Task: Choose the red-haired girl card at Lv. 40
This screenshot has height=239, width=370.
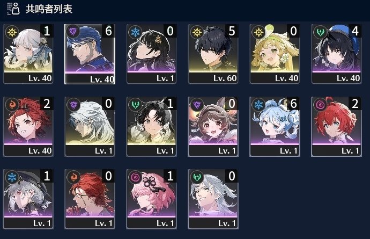Action: click(28, 127)
